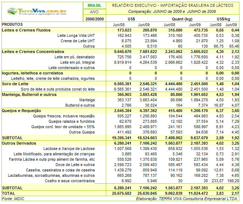Select the US$ column group header
Viewport: 243px width, 204px height.
coord(131,19)
